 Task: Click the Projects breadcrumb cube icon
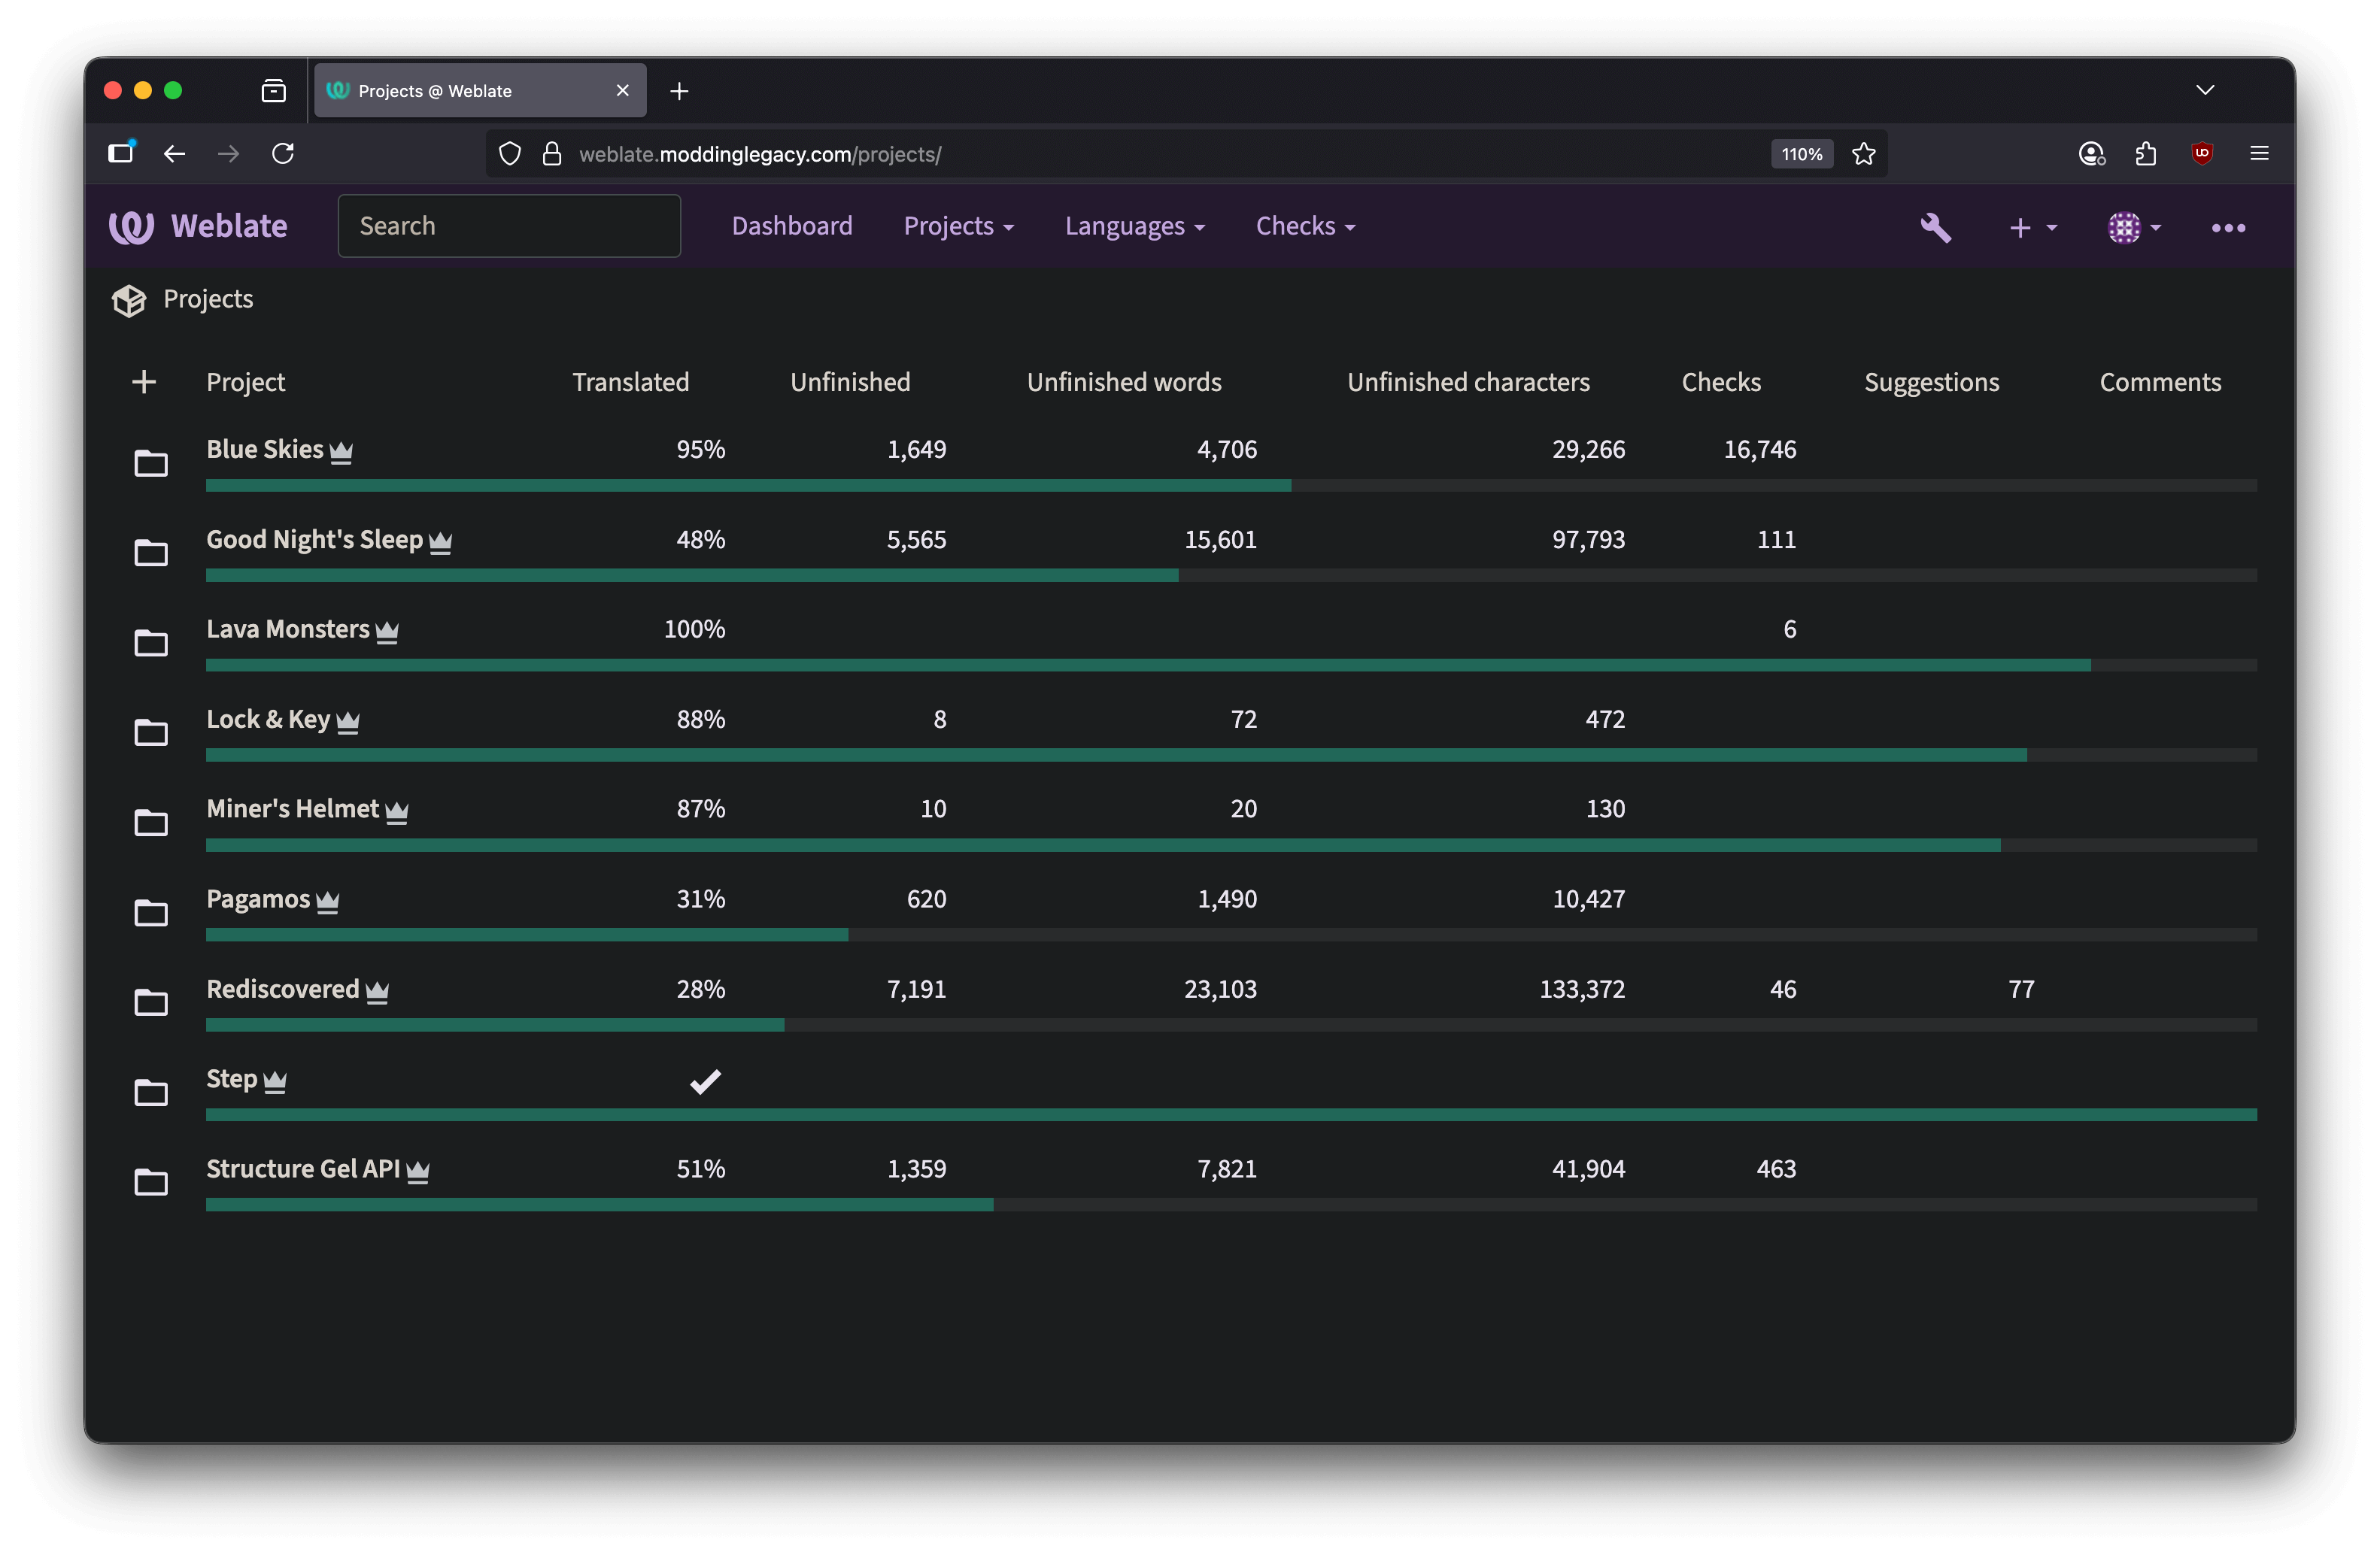click(x=129, y=300)
